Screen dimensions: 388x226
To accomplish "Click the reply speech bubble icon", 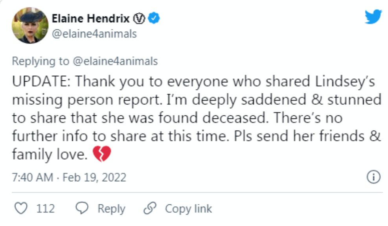I will 81,208.
